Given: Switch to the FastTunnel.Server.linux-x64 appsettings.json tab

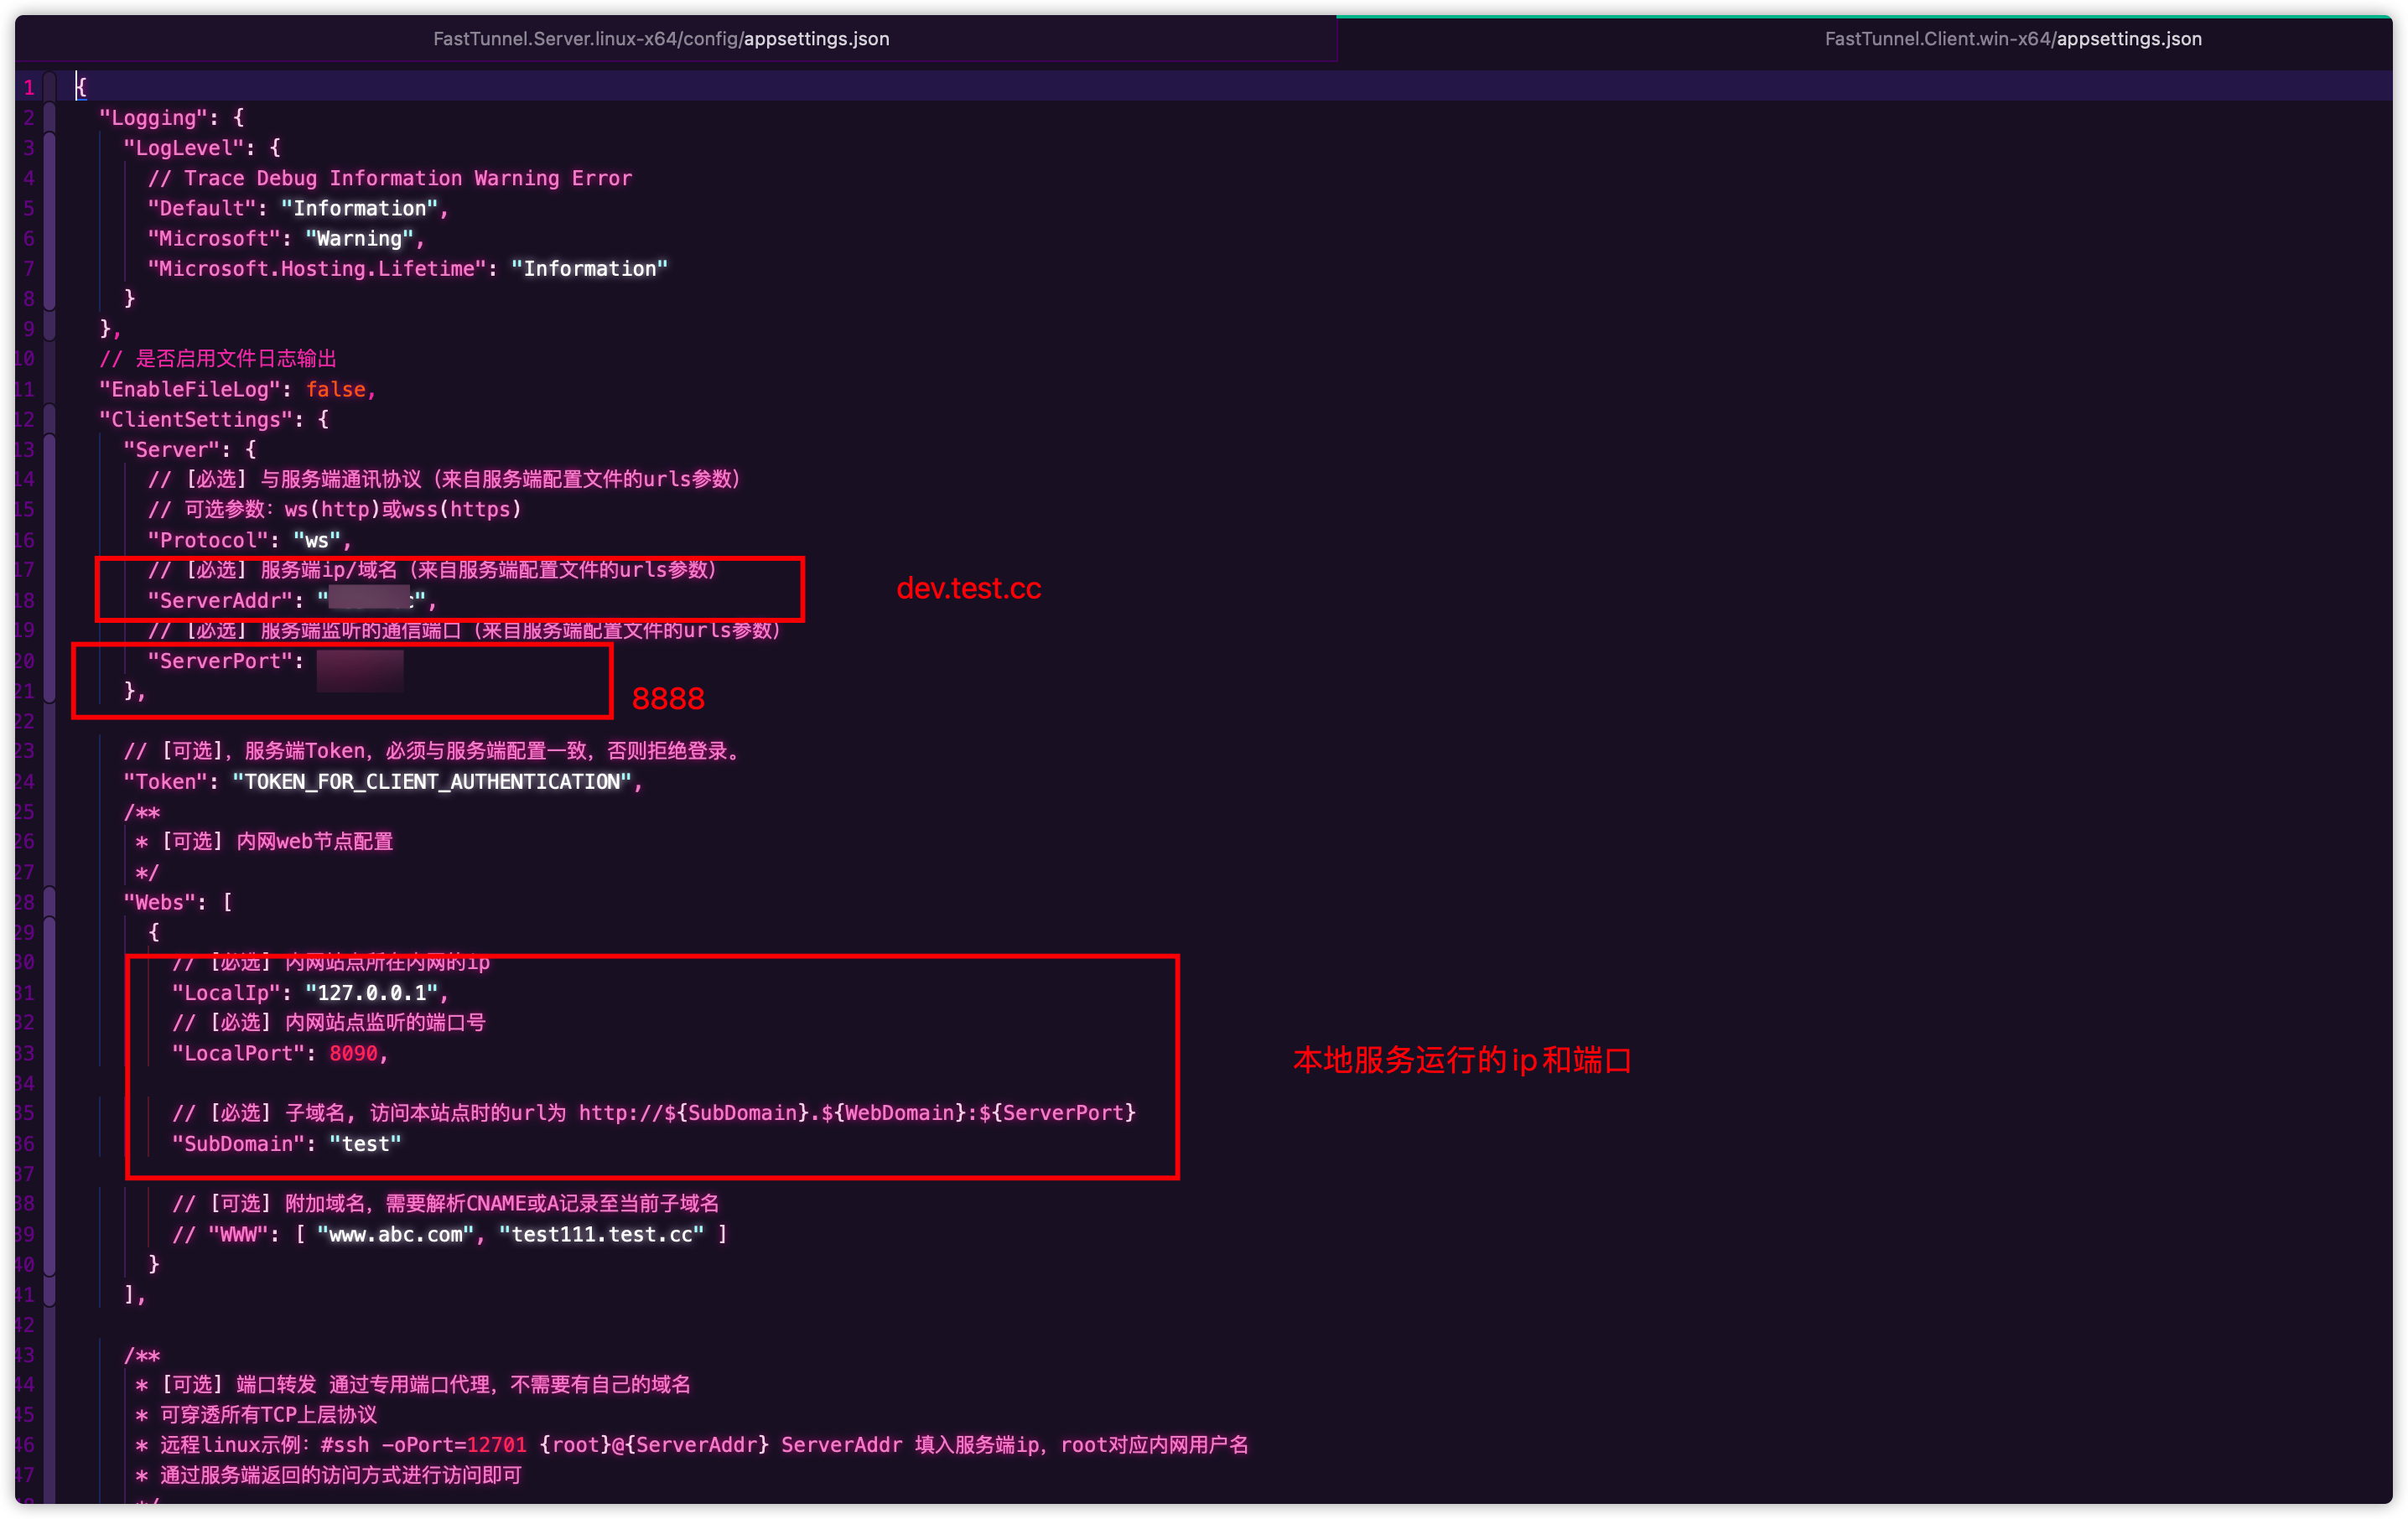Looking at the screenshot, I should tap(661, 39).
